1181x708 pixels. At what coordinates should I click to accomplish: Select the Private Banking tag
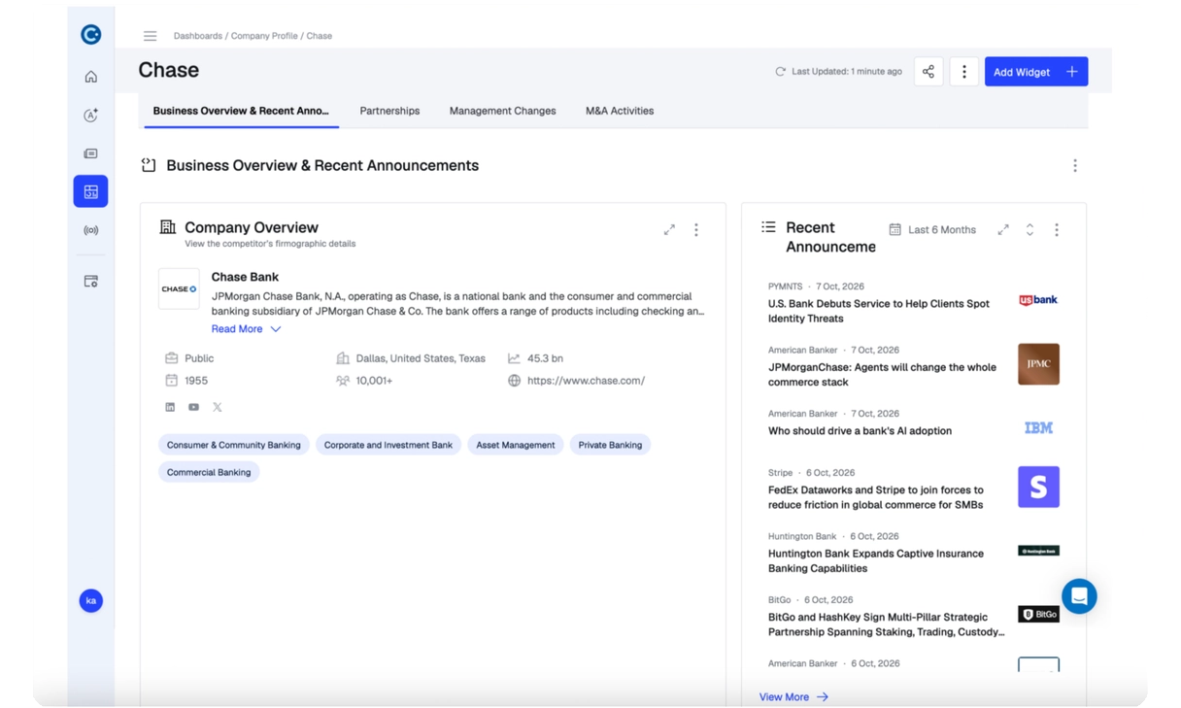[610, 445]
